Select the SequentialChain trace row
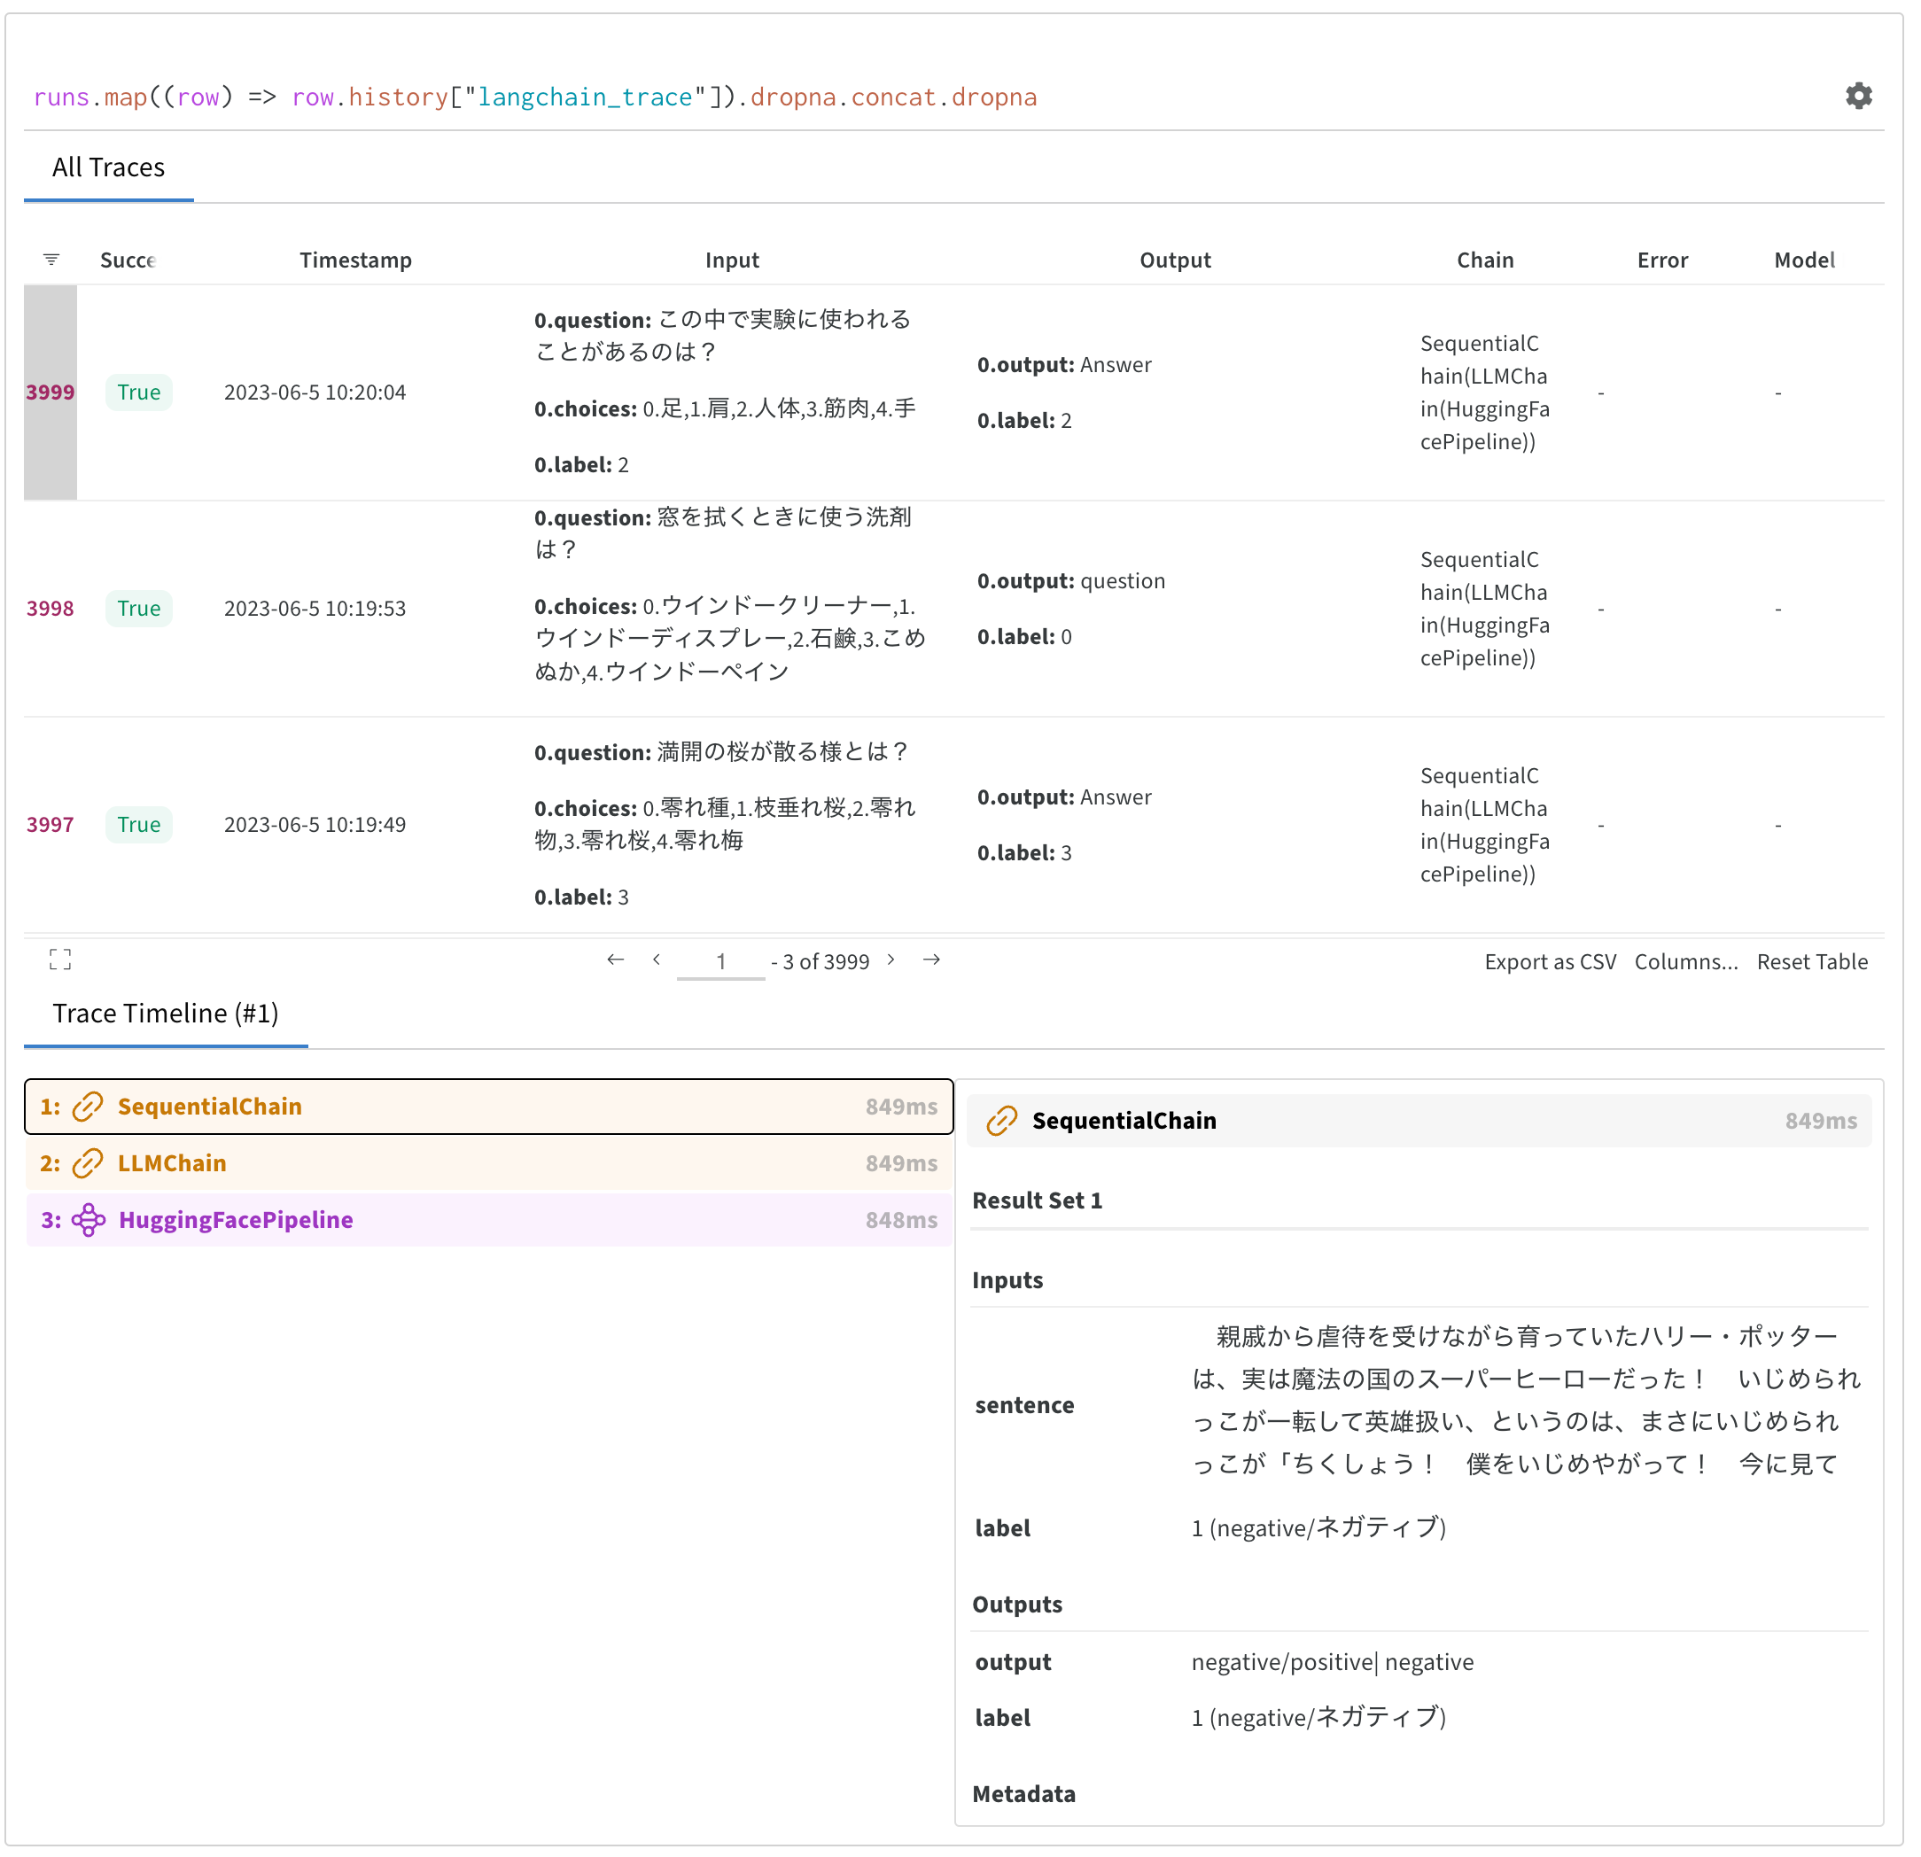Viewport: 1921px width, 1857px height. tap(488, 1107)
